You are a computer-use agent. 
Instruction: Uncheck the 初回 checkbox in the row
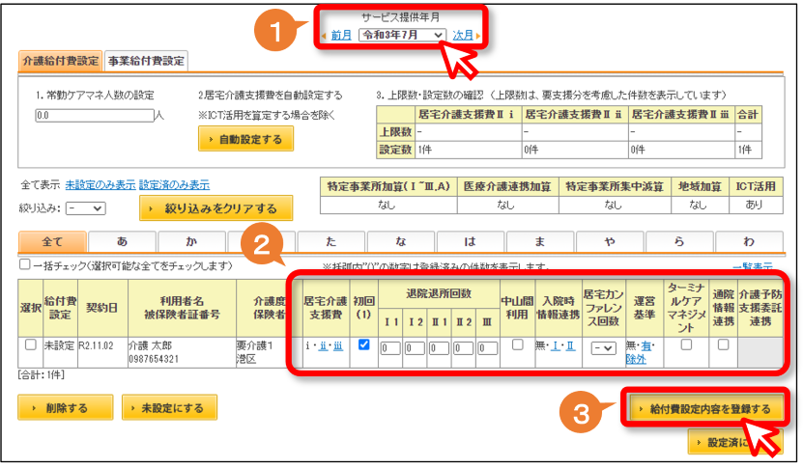363,344
